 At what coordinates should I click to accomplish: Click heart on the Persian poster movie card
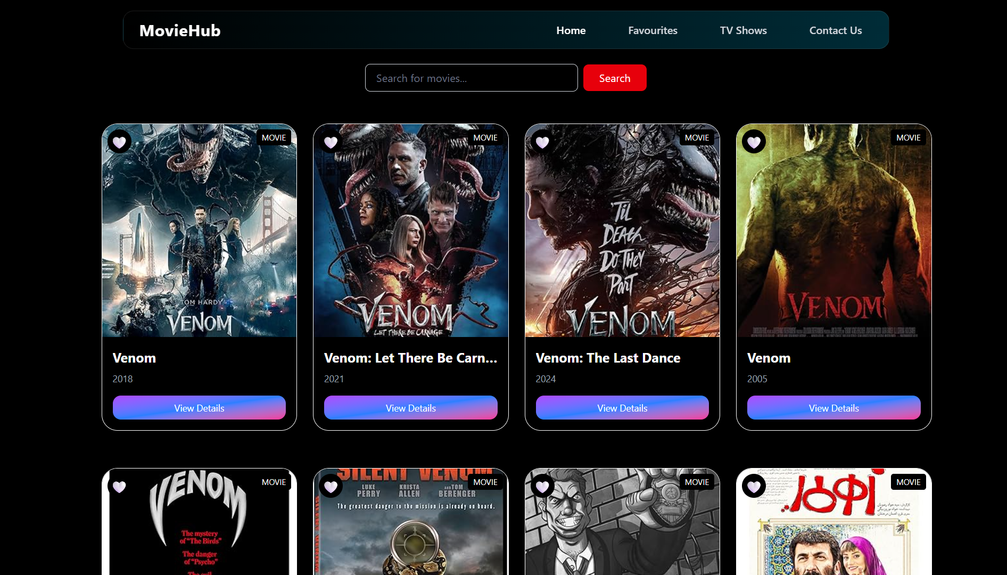[x=754, y=486]
